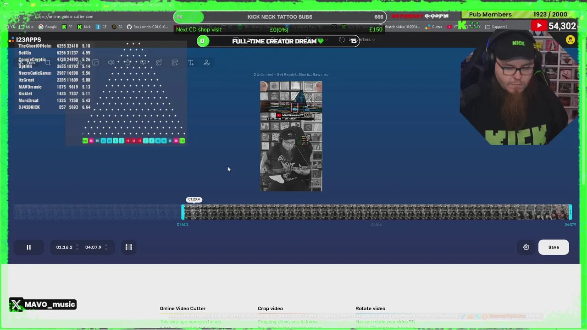Select the Crop tool icon
This screenshot has width=587, height=330.
(48, 62)
